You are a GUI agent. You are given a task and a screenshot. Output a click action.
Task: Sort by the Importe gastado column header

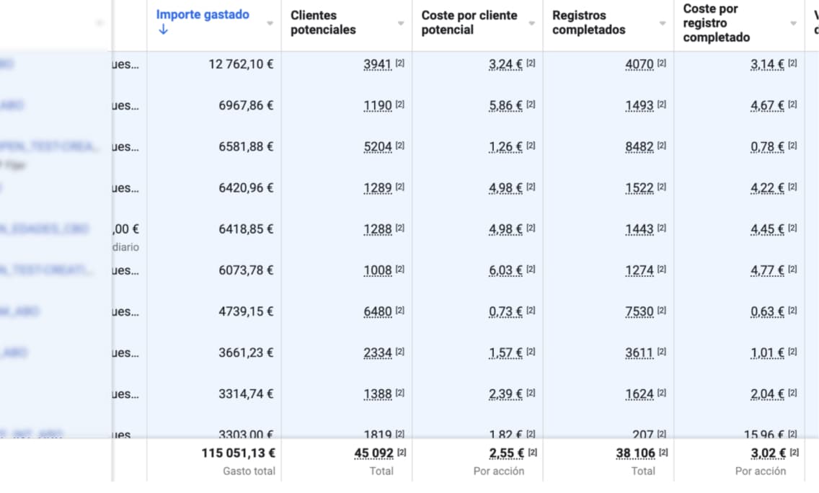coord(203,14)
